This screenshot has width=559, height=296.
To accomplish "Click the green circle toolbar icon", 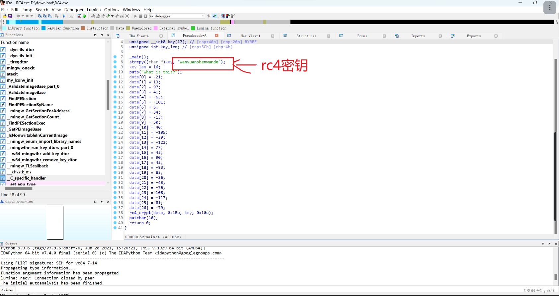I will point(84,16).
